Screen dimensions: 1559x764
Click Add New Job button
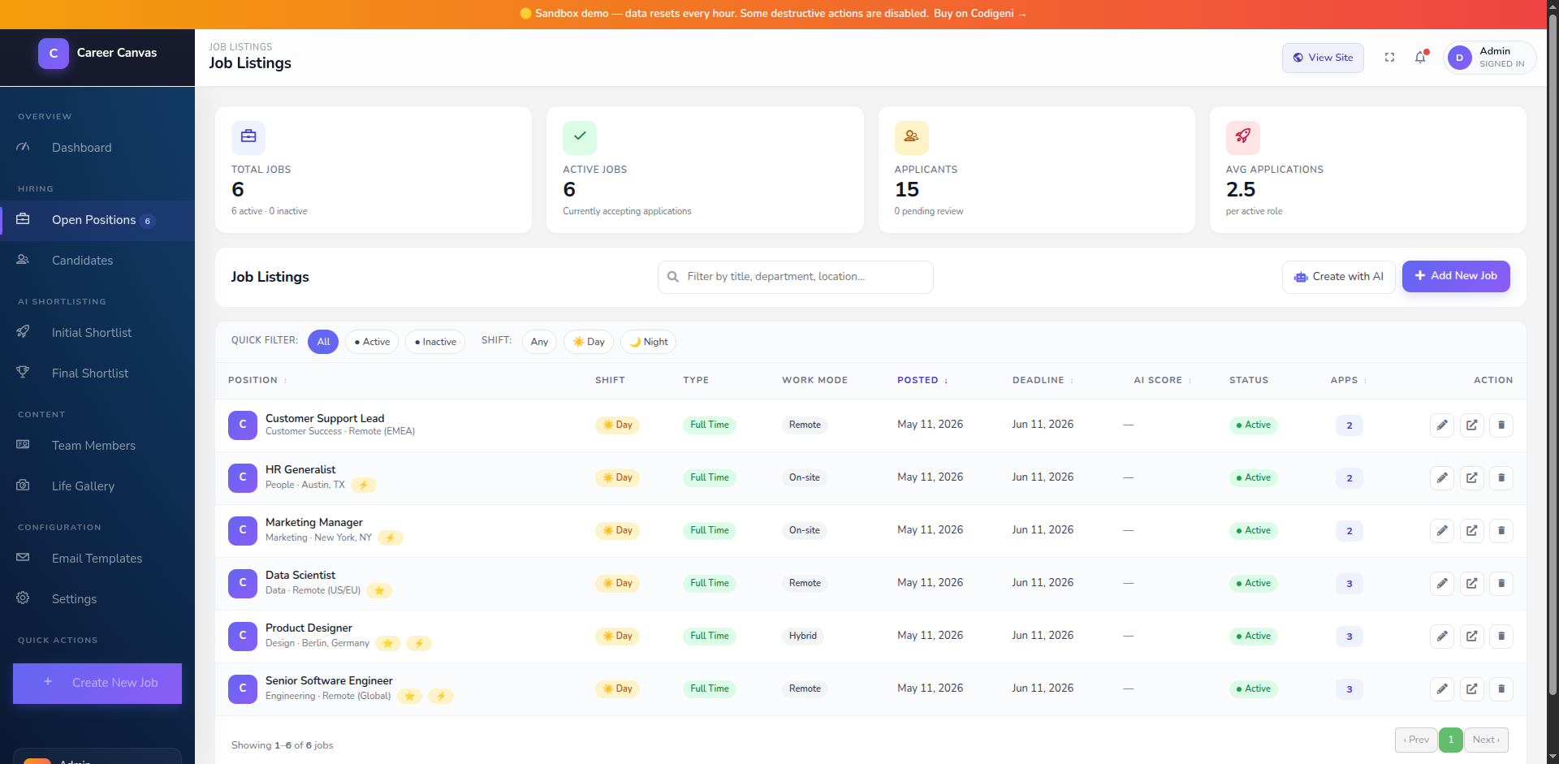[x=1456, y=276]
